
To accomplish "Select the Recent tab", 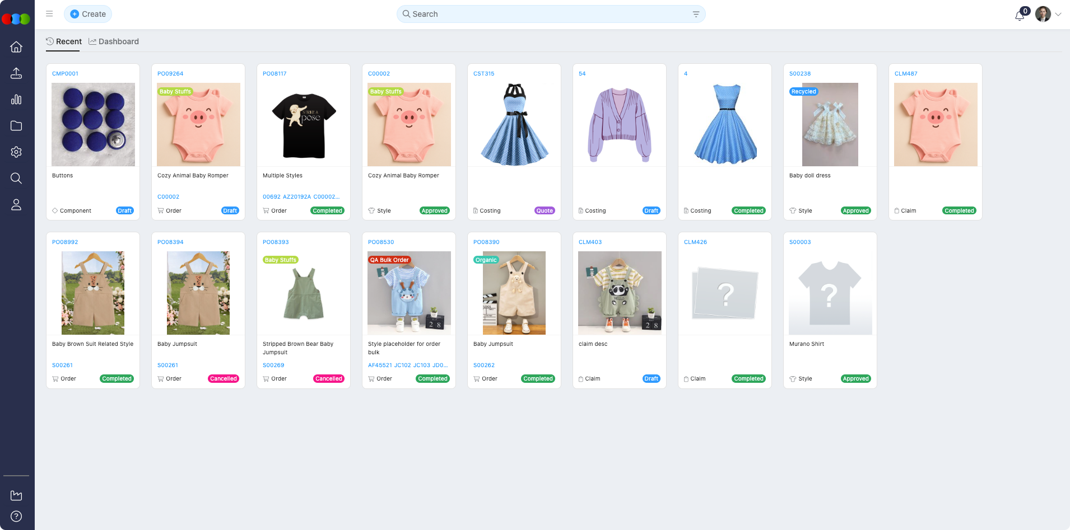I will point(64,41).
